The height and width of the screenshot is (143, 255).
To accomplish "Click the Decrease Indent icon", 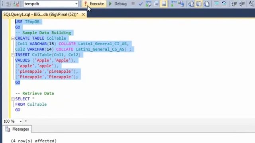I will coord(234,4).
